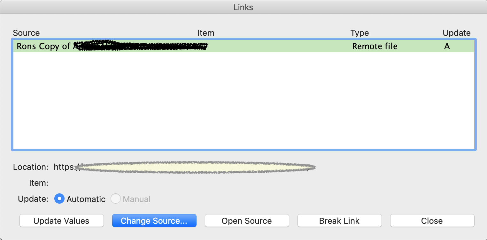Click the Update Values button

click(61, 221)
